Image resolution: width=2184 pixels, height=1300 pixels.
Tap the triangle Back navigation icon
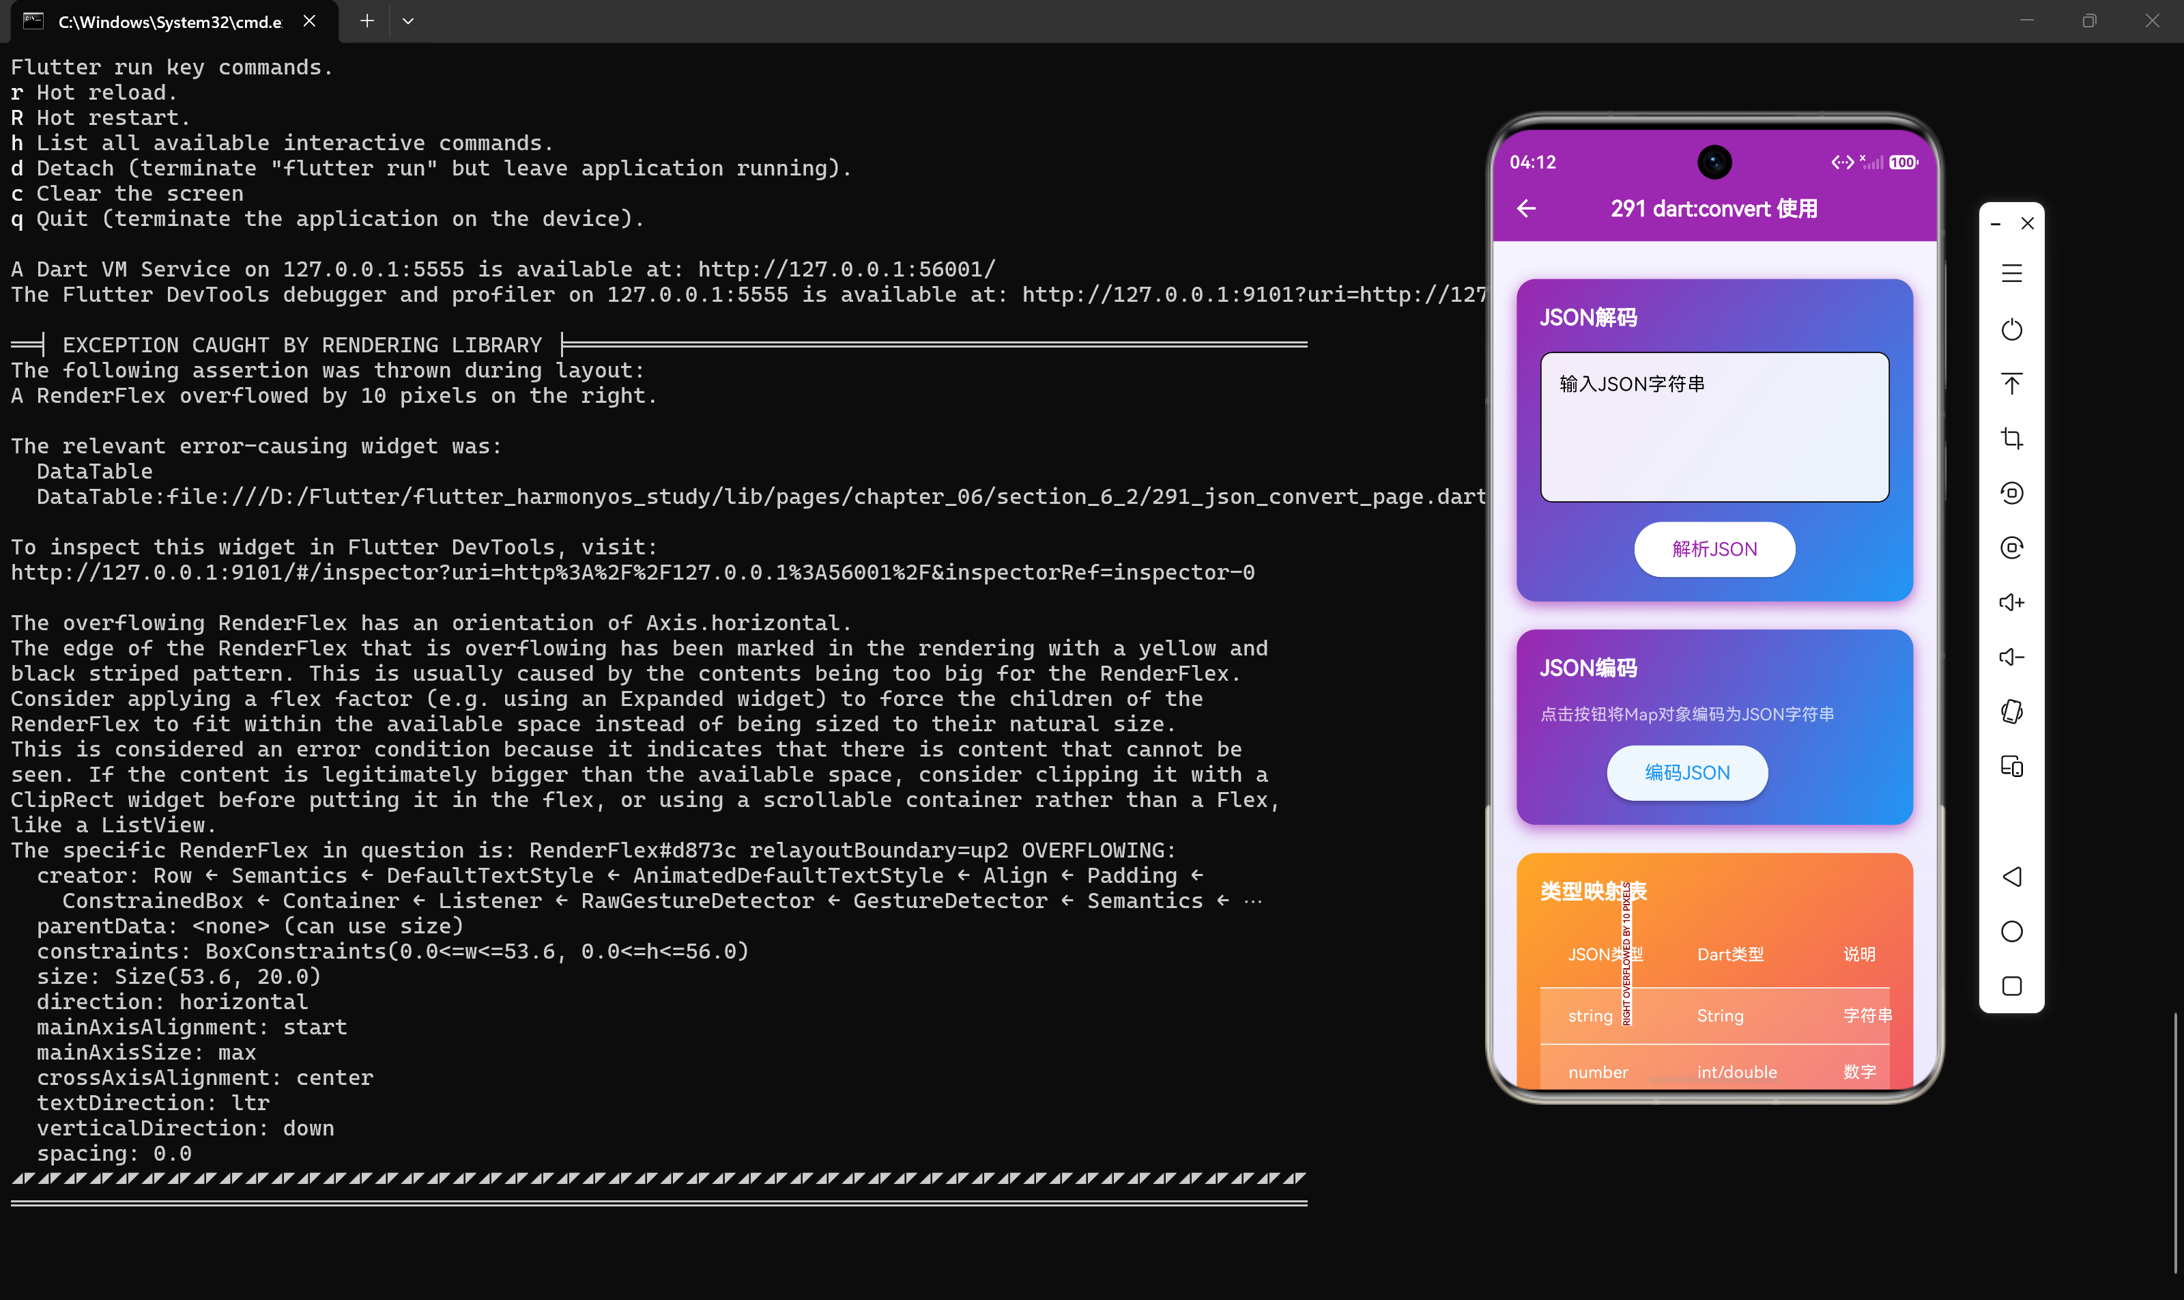tap(2011, 877)
